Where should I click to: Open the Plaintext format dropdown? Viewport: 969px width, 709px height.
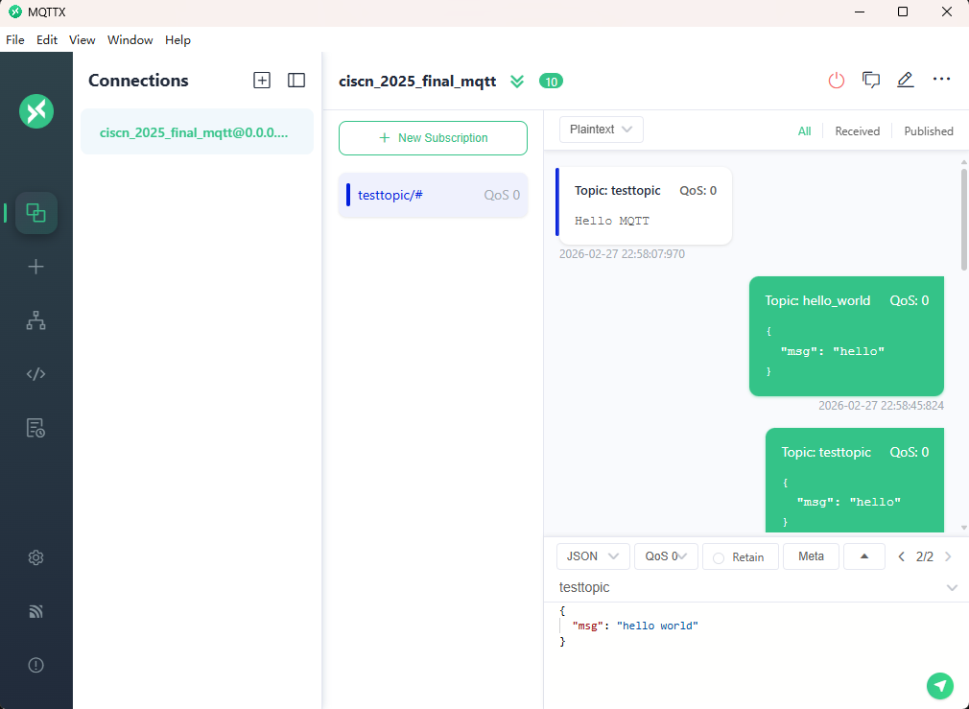coord(601,130)
